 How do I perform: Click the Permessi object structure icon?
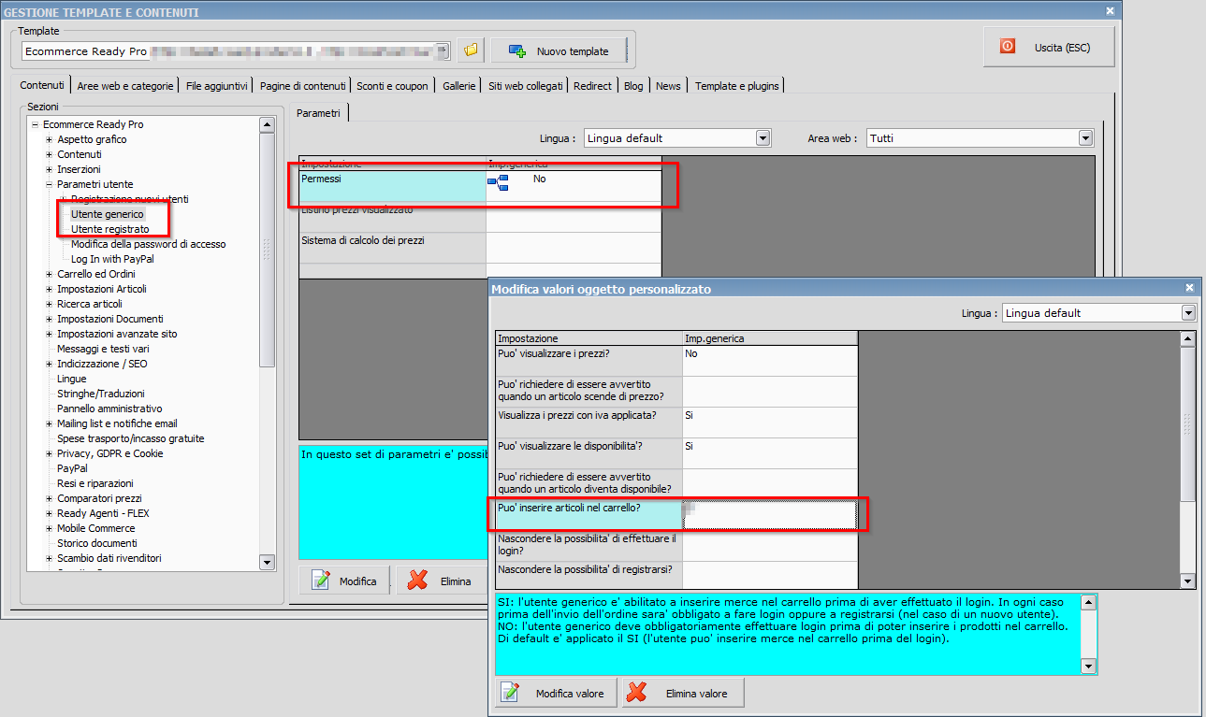(498, 181)
